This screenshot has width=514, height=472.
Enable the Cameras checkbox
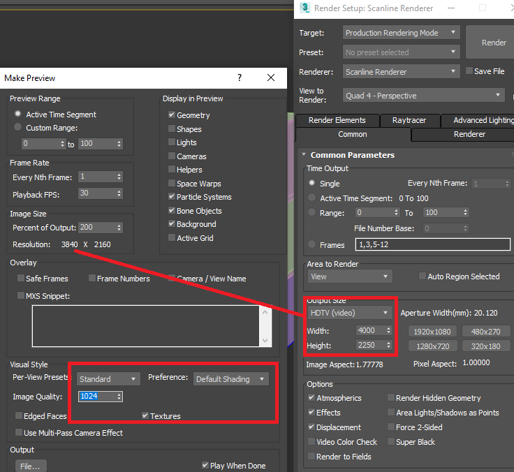pyautogui.click(x=171, y=156)
